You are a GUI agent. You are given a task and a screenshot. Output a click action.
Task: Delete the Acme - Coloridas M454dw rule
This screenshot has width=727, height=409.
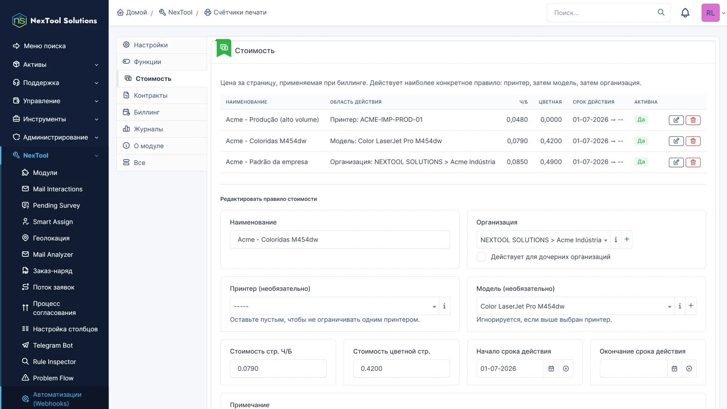click(x=693, y=141)
